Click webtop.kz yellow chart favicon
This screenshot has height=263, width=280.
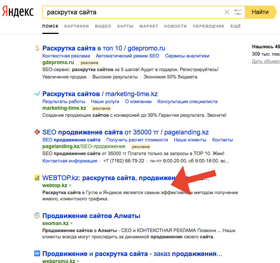[37, 178]
